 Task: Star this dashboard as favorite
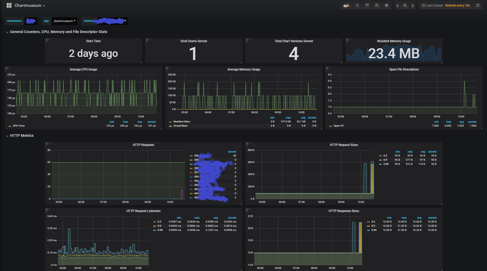pyautogui.click(x=357, y=6)
